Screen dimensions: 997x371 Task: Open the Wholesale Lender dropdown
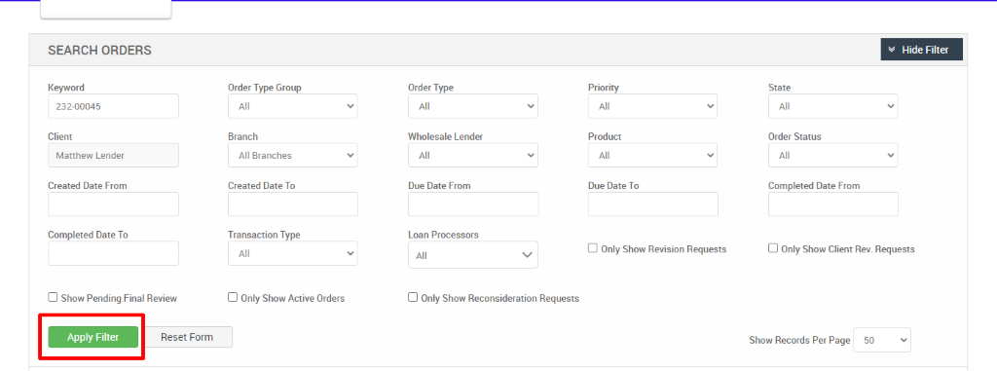point(473,155)
